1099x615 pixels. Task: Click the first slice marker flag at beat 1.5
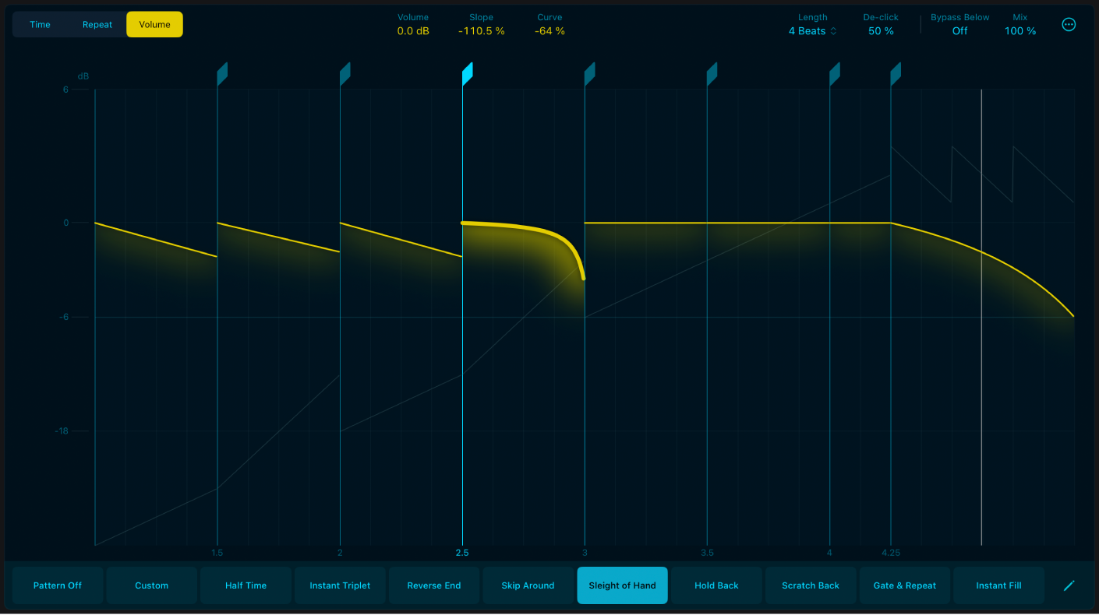221,72
